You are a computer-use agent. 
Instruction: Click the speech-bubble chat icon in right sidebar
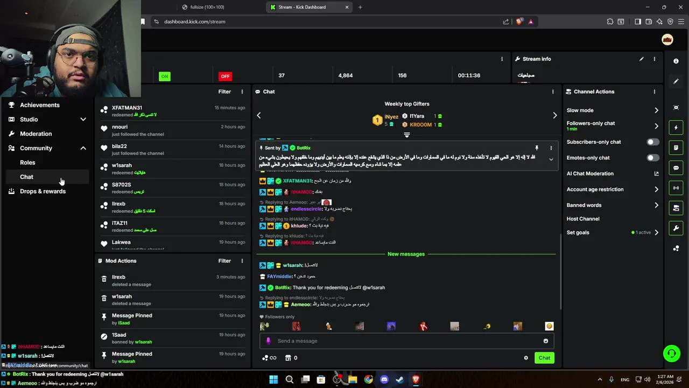676,168
